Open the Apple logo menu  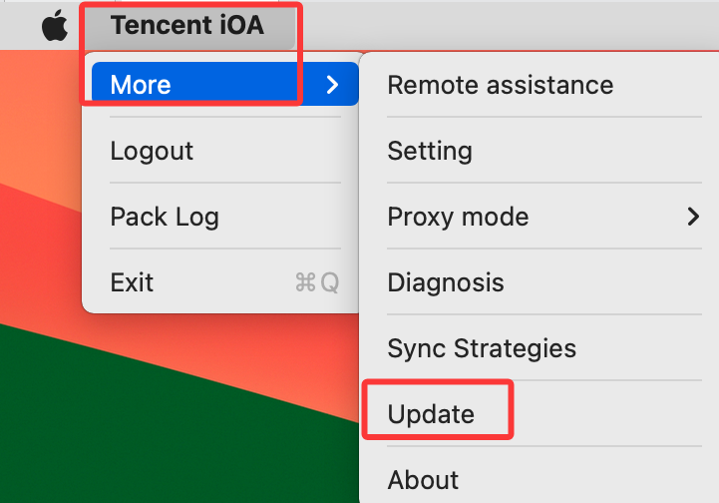pyautogui.click(x=55, y=25)
